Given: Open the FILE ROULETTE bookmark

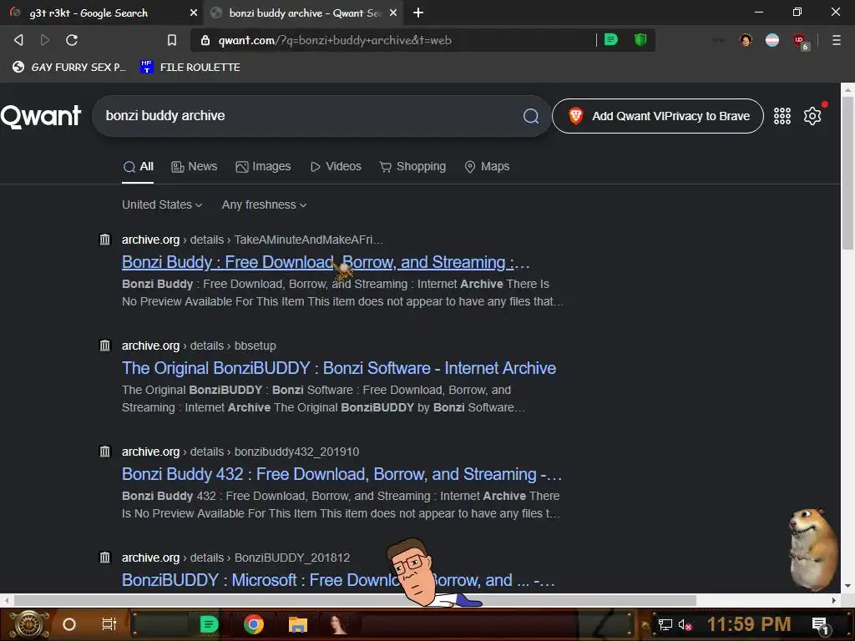Looking at the screenshot, I should pos(190,67).
